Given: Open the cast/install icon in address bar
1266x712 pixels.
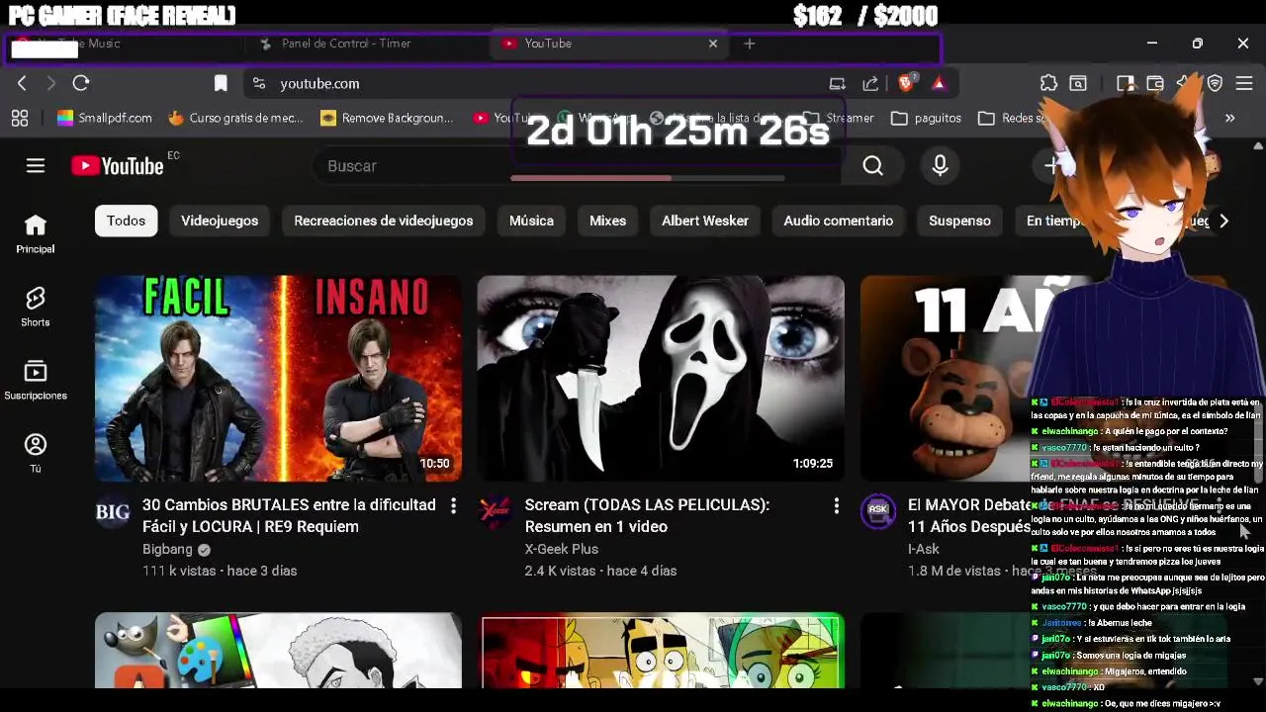Looking at the screenshot, I should click(837, 84).
